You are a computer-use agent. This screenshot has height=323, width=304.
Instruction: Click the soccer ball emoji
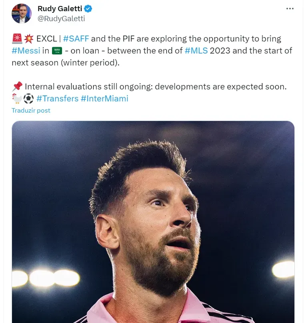pyautogui.click(x=28, y=98)
